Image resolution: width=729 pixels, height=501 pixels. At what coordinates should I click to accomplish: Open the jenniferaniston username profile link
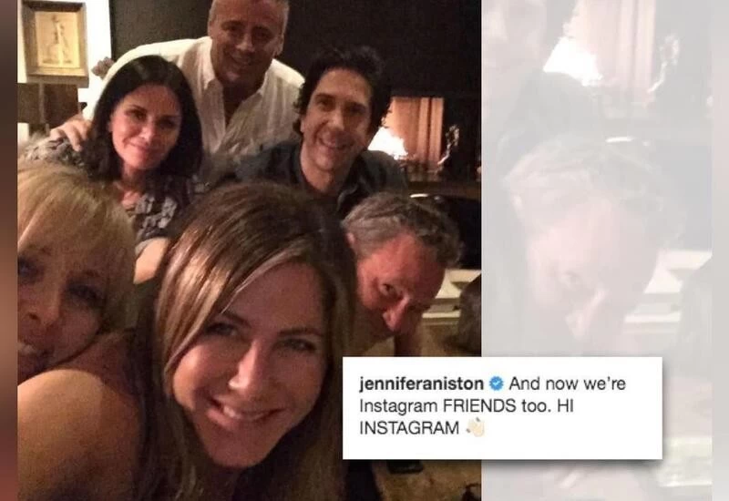coord(422,383)
